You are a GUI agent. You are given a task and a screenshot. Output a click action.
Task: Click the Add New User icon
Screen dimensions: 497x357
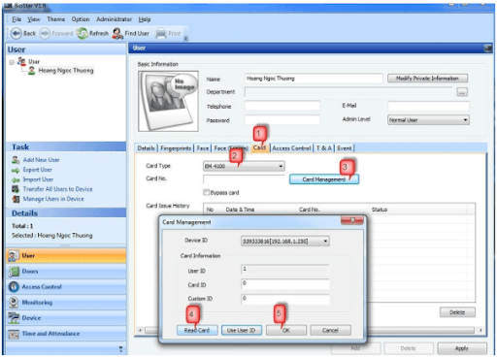point(16,160)
